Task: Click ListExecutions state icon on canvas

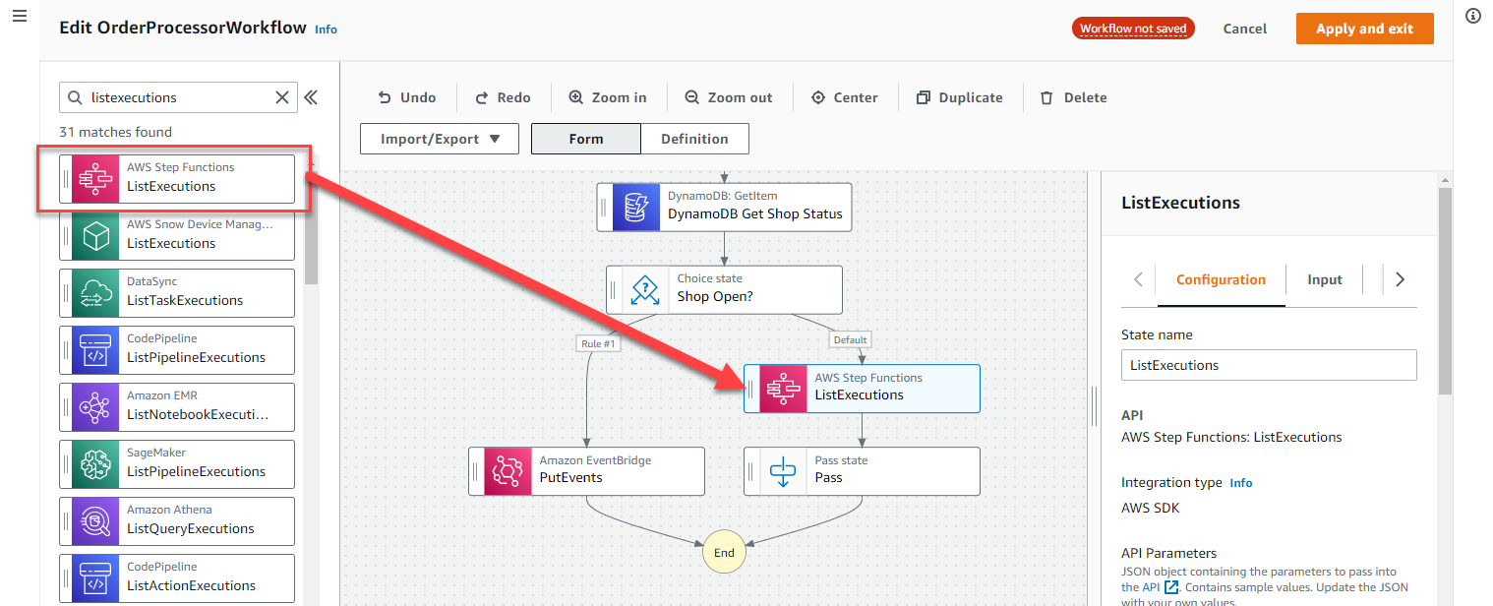Action: 783,389
